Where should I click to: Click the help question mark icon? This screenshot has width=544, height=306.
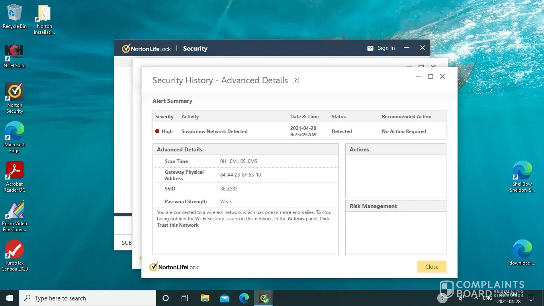pyautogui.click(x=295, y=80)
